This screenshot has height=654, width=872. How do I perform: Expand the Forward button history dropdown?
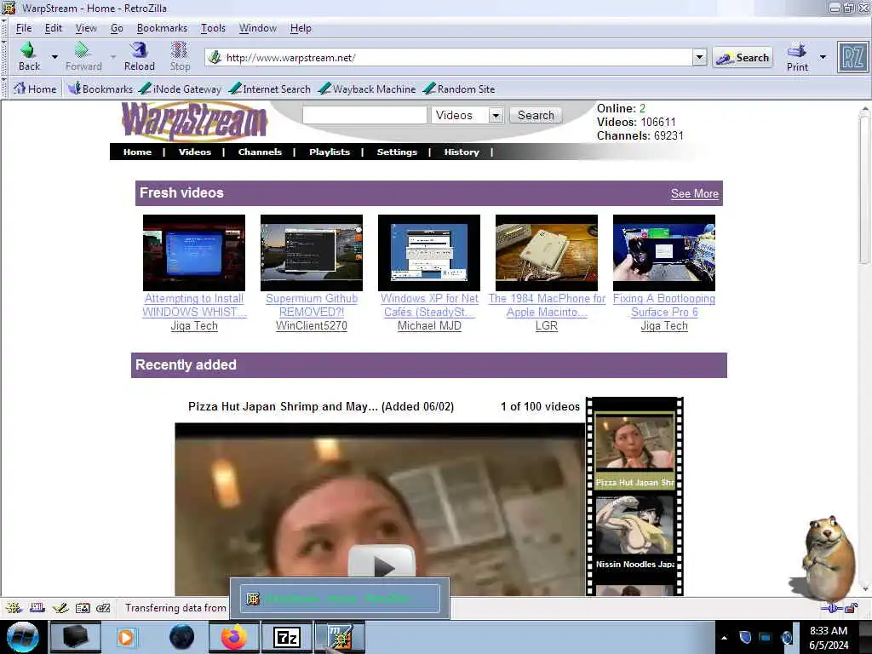[x=113, y=57]
